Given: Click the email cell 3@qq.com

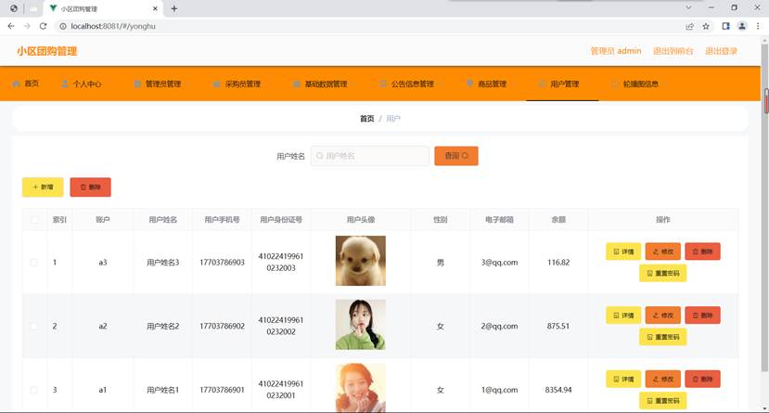Looking at the screenshot, I should tap(499, 263).
